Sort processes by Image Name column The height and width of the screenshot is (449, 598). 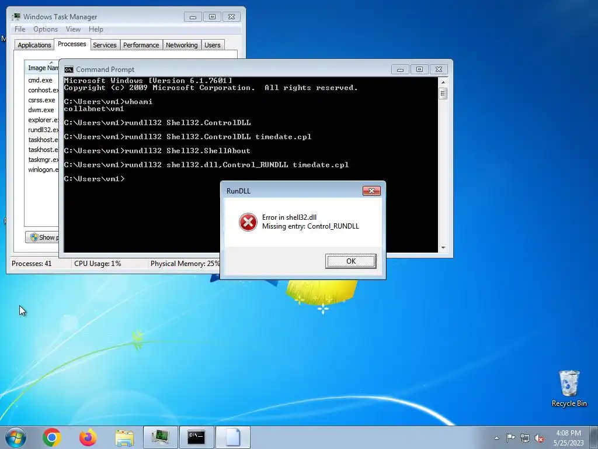coord(42,68)
